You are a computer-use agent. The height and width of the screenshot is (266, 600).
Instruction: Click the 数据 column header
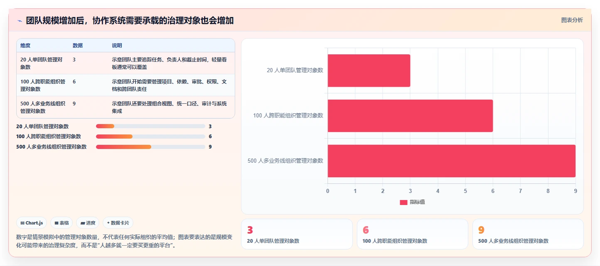(x=78, y=46)
